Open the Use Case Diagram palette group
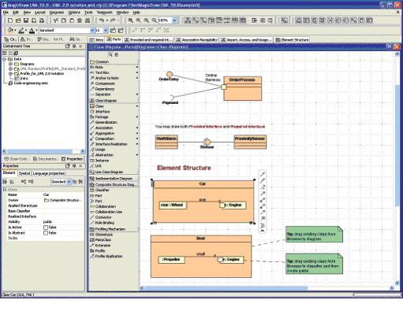403x311 pixels. pos(114,172)
